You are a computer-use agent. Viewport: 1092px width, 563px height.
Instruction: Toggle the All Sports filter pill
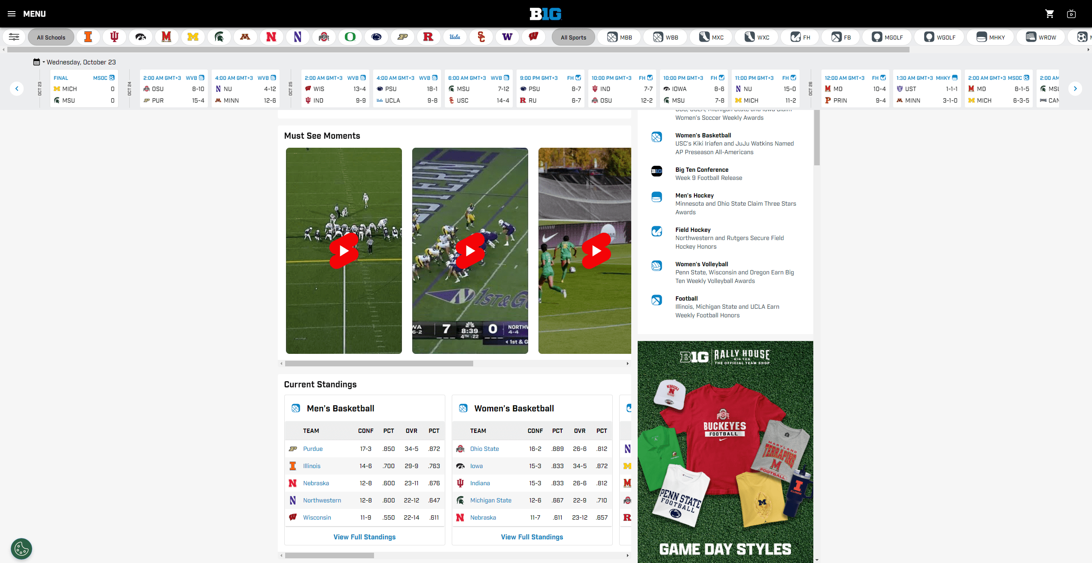pyautogui.click(x=573, y=37)
